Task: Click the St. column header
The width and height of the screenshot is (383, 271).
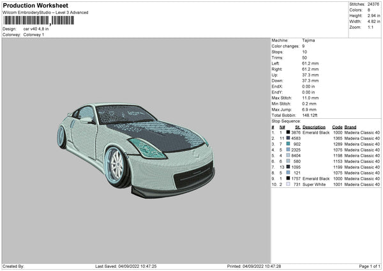Action: pyautogui.click(x=299, y=127)
